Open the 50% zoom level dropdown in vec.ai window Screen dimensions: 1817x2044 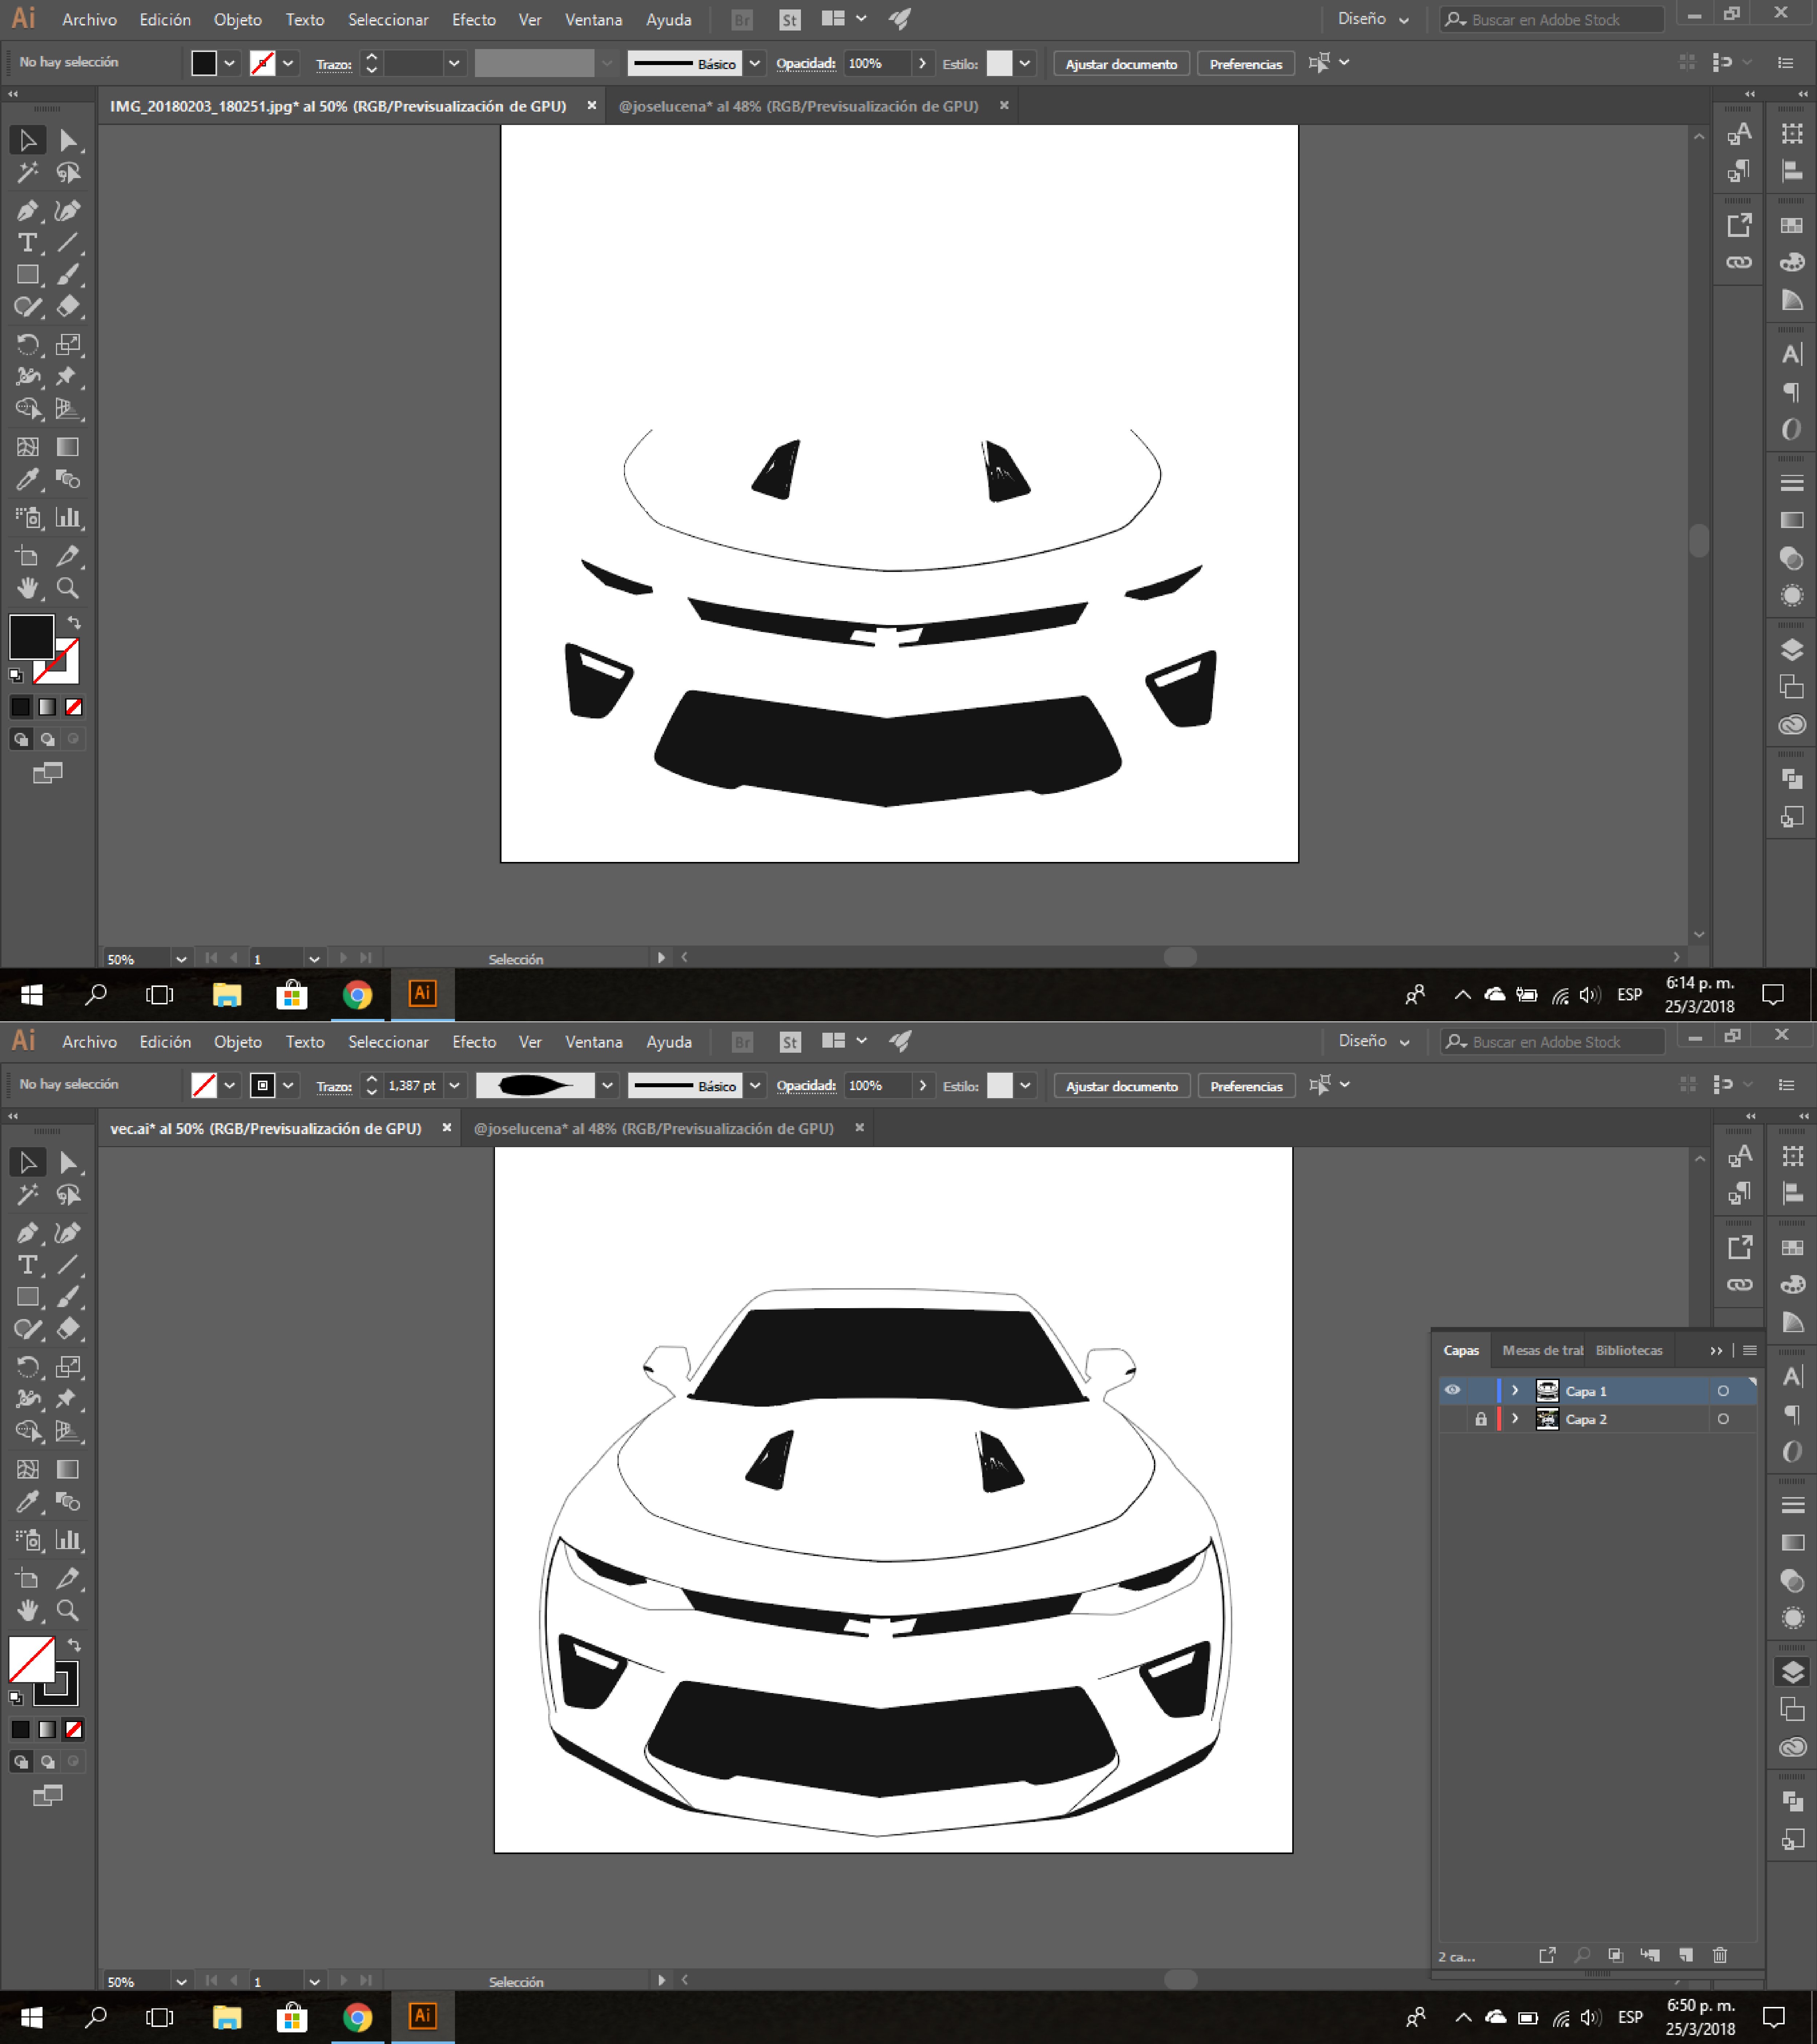[181, 1981]
